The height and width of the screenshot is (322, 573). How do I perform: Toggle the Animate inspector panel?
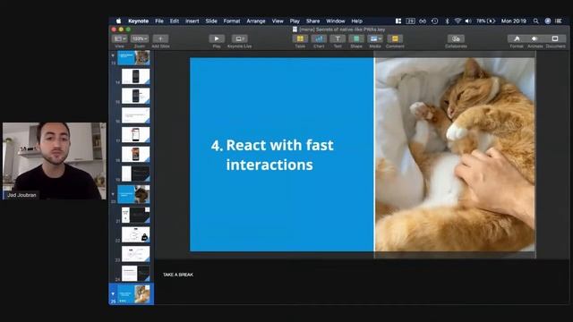[535, 38]
